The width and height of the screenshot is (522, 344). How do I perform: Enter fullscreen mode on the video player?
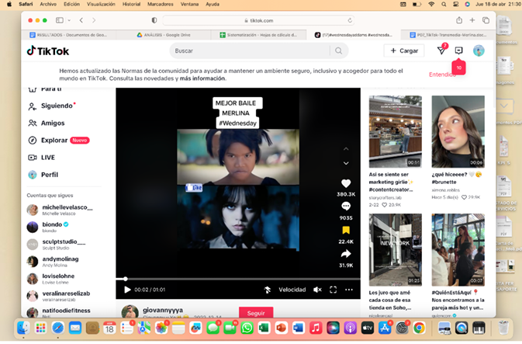coord(334,290)
